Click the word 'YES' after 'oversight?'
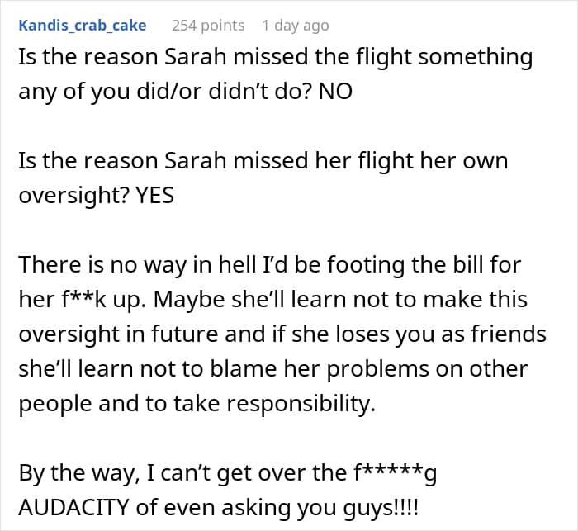 click(x=155, y=196)
